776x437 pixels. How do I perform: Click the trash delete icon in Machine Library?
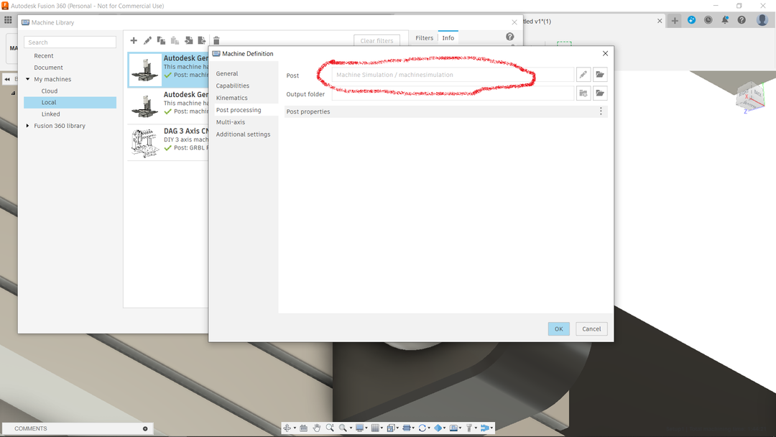[x=216, y=41]
